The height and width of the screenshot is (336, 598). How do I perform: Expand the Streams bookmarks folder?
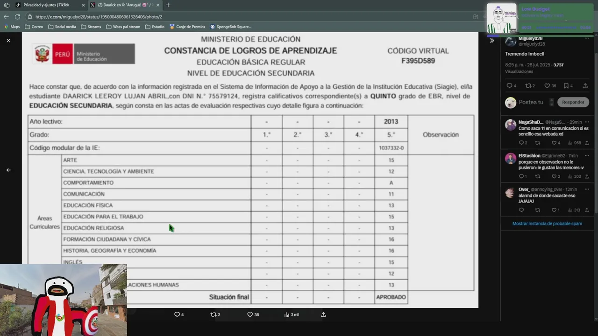[91, 27]
